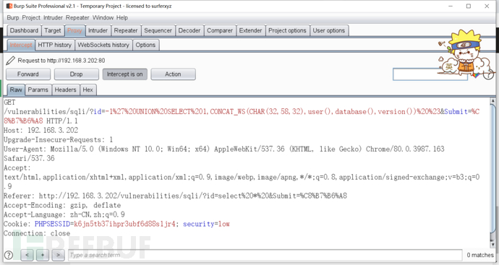
Task: Click the GET method text
Action: pyautogui.click(x=9, y=103)
